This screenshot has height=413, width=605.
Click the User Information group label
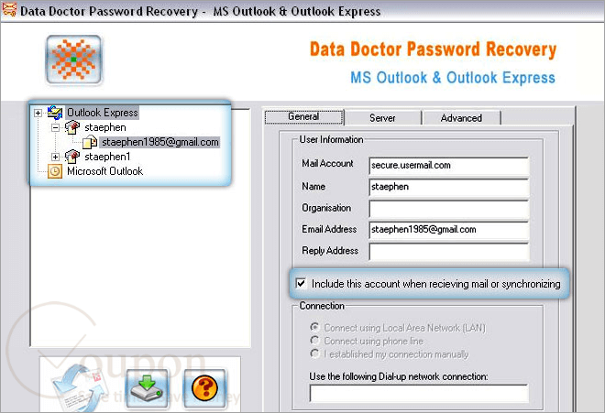click(331, 139)
